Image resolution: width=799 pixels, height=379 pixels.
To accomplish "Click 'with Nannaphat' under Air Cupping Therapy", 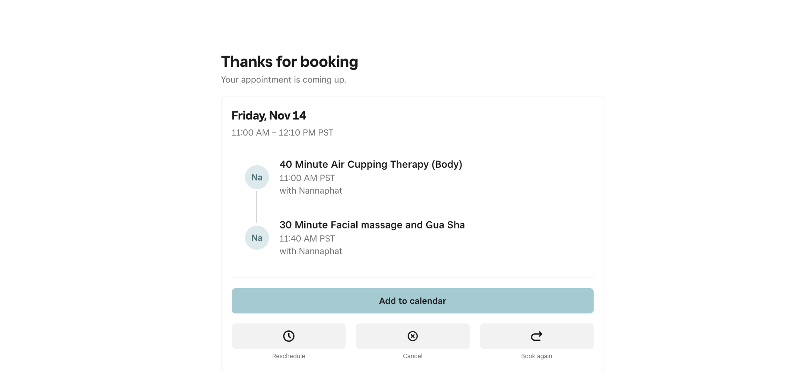I will tap(311, 190).
